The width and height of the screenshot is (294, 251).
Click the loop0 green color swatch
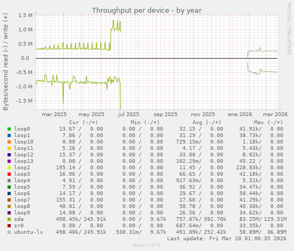click(x=9, y=129)
